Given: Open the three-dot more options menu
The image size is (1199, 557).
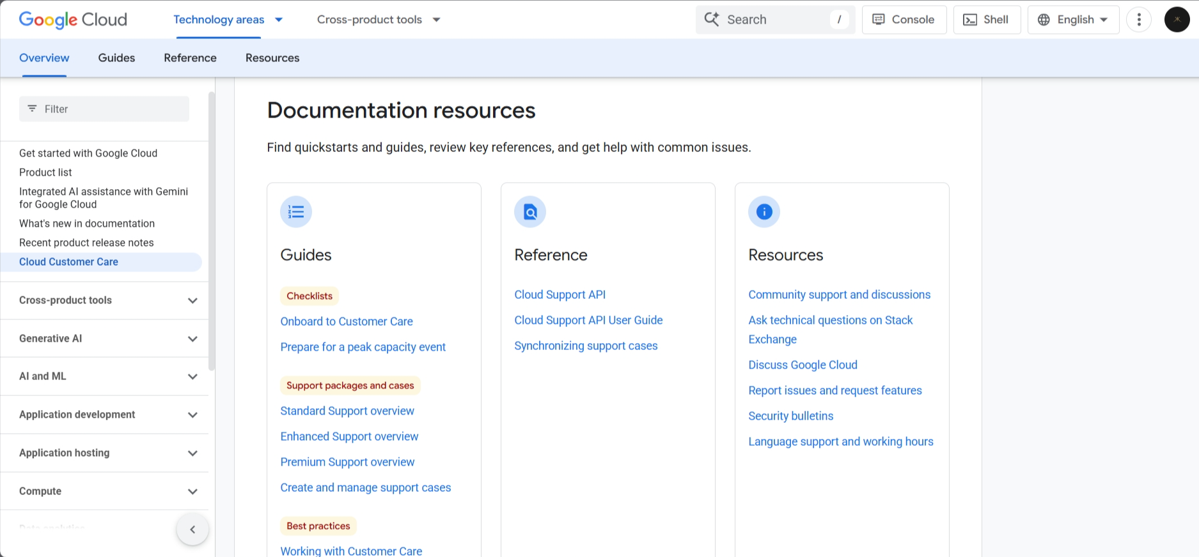Looking at the screenshot, I should point(1138,20).
